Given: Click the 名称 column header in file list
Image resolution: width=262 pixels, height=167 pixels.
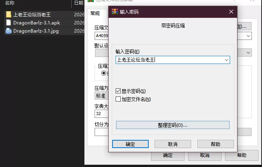Looking at the screenshot, I should pyautogui.click(x=10, y=3).
